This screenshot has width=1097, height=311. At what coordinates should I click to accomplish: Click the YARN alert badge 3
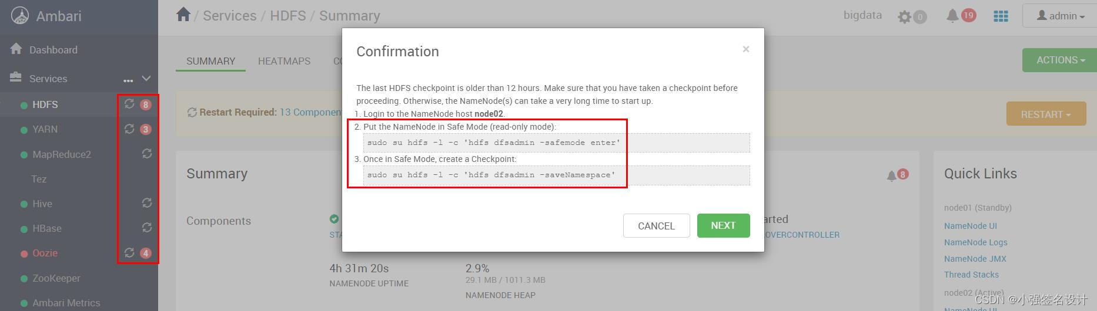click(x=146, y=130)
